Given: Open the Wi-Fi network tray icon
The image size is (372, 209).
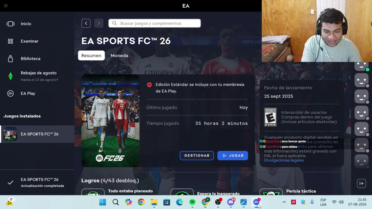Looking at the screenshot, I should (334, 202).
